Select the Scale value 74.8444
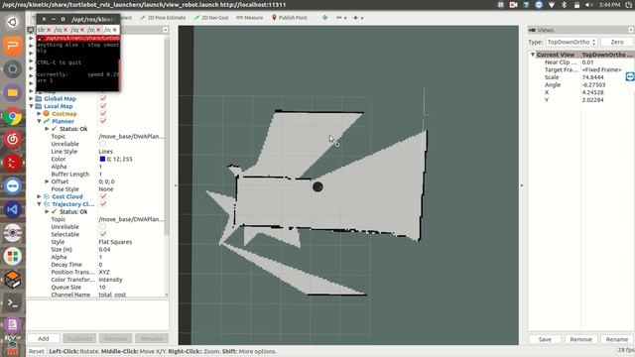Viewport: 635px width, 357px height. tap(593, 77)
